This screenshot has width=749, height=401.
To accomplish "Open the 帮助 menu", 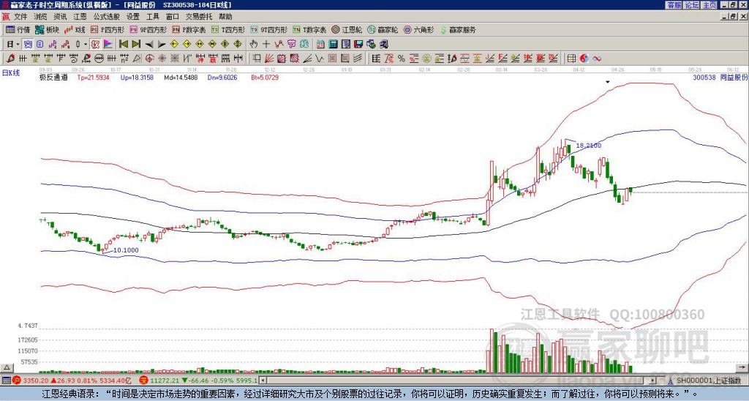I will [x=225, y=17].
